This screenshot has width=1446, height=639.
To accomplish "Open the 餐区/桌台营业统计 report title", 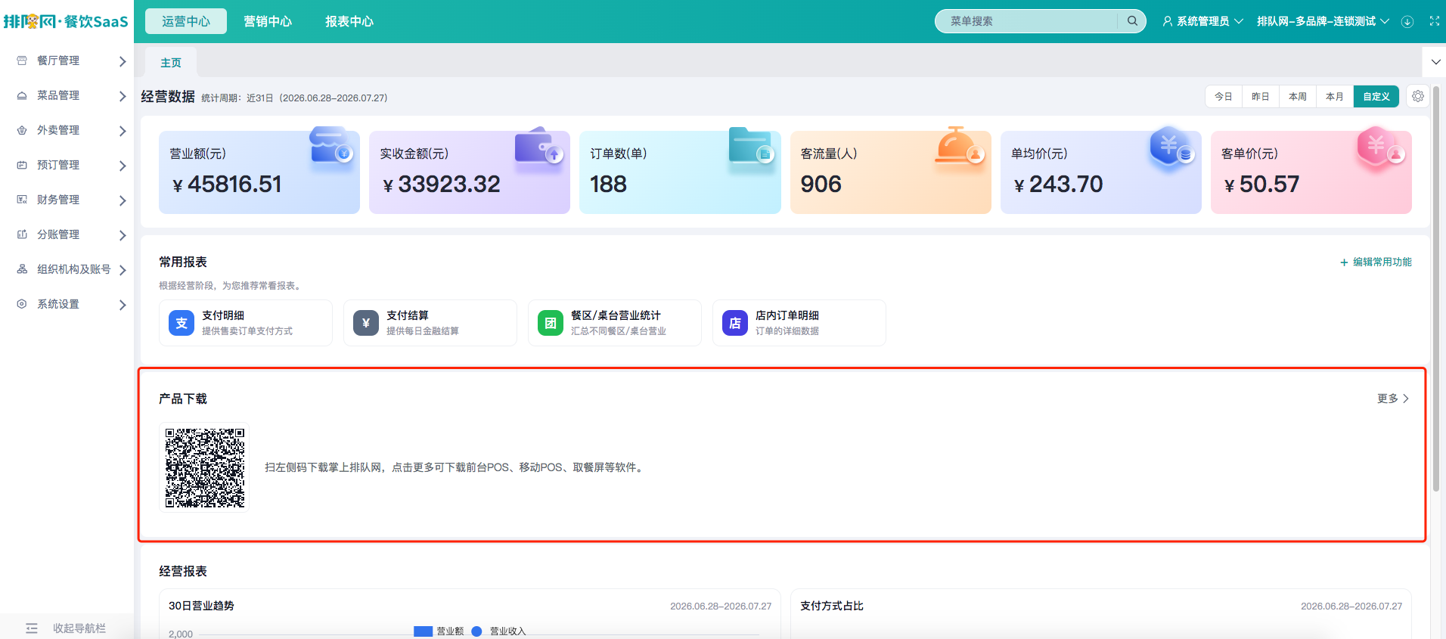I will point(616,315).
